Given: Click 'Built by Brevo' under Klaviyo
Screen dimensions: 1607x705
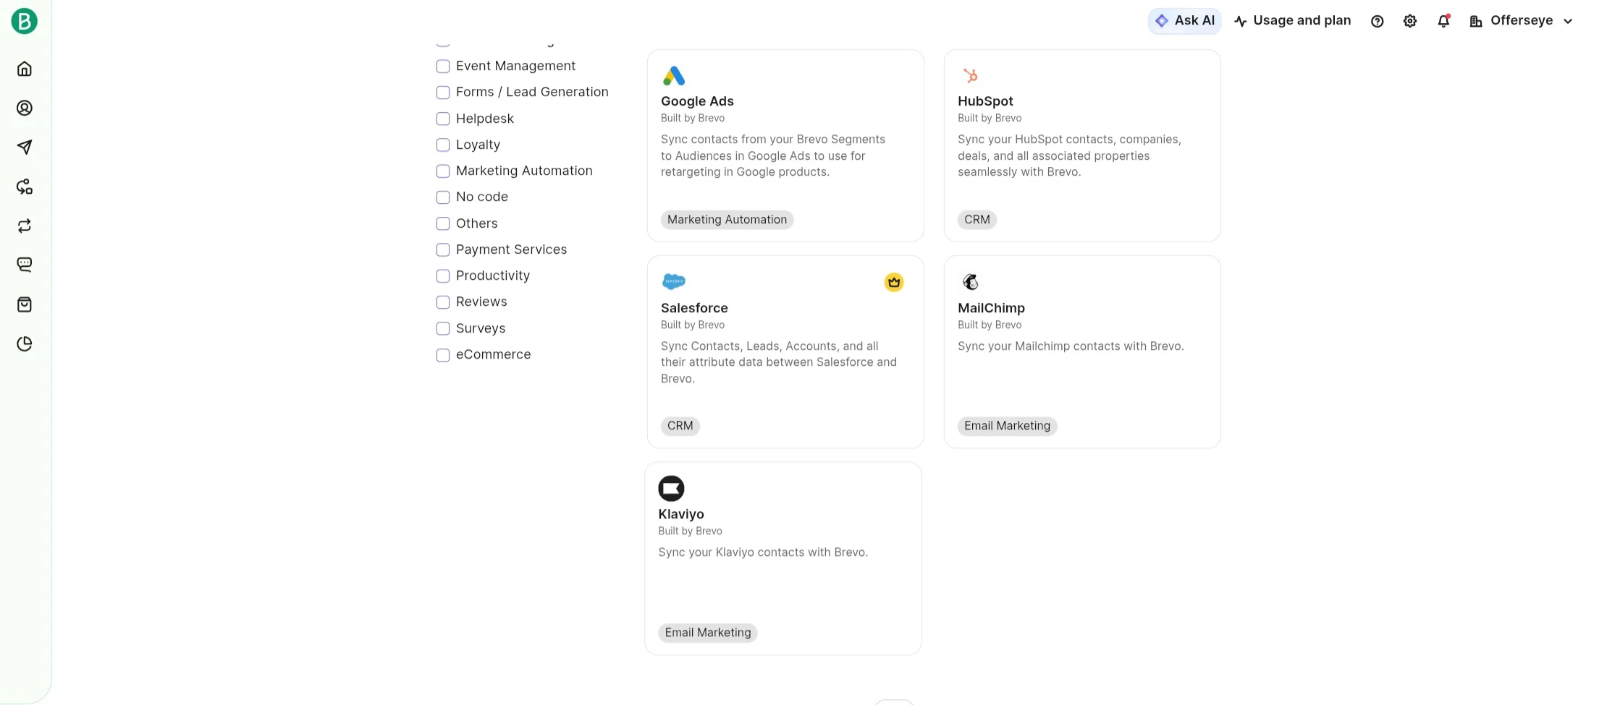Looking at the screenshot, I should (690, 531).
